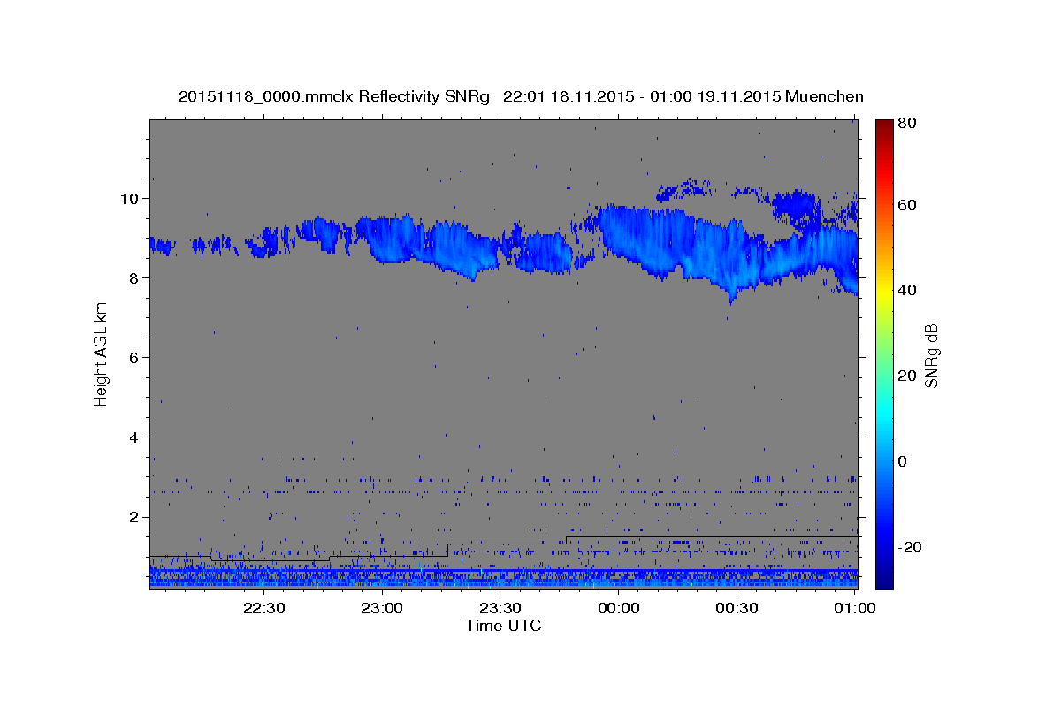
Task: Click the height tick label 8
Action: click(x=135, y=277)
